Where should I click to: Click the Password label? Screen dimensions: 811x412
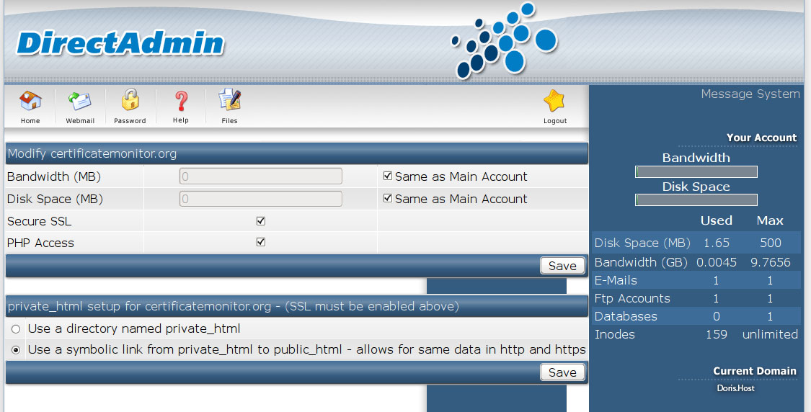pos(130,121)
